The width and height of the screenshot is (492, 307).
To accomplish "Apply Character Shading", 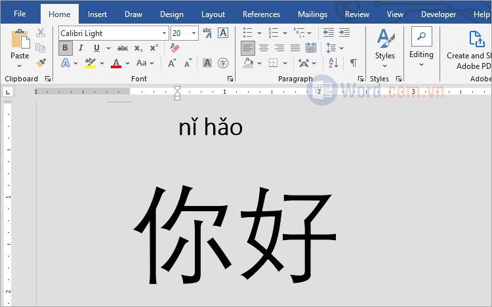I will click(207, 63).
